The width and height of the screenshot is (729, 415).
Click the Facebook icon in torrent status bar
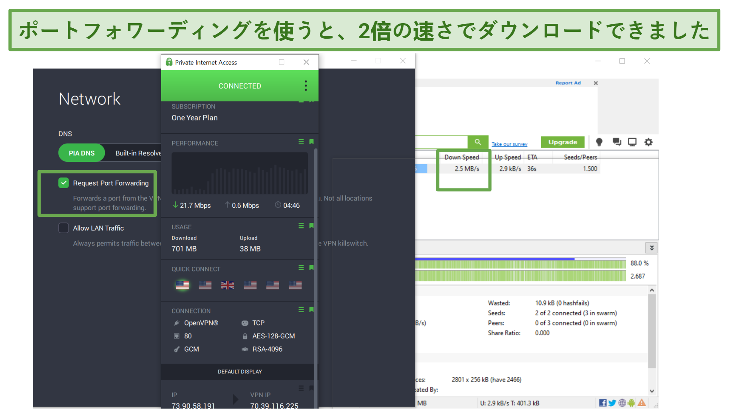(x=603, y=403)
